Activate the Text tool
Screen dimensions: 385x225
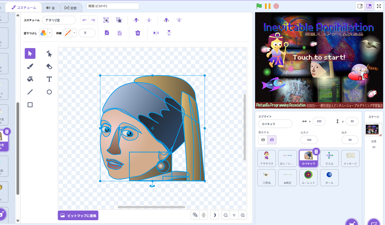click(49, 79)
